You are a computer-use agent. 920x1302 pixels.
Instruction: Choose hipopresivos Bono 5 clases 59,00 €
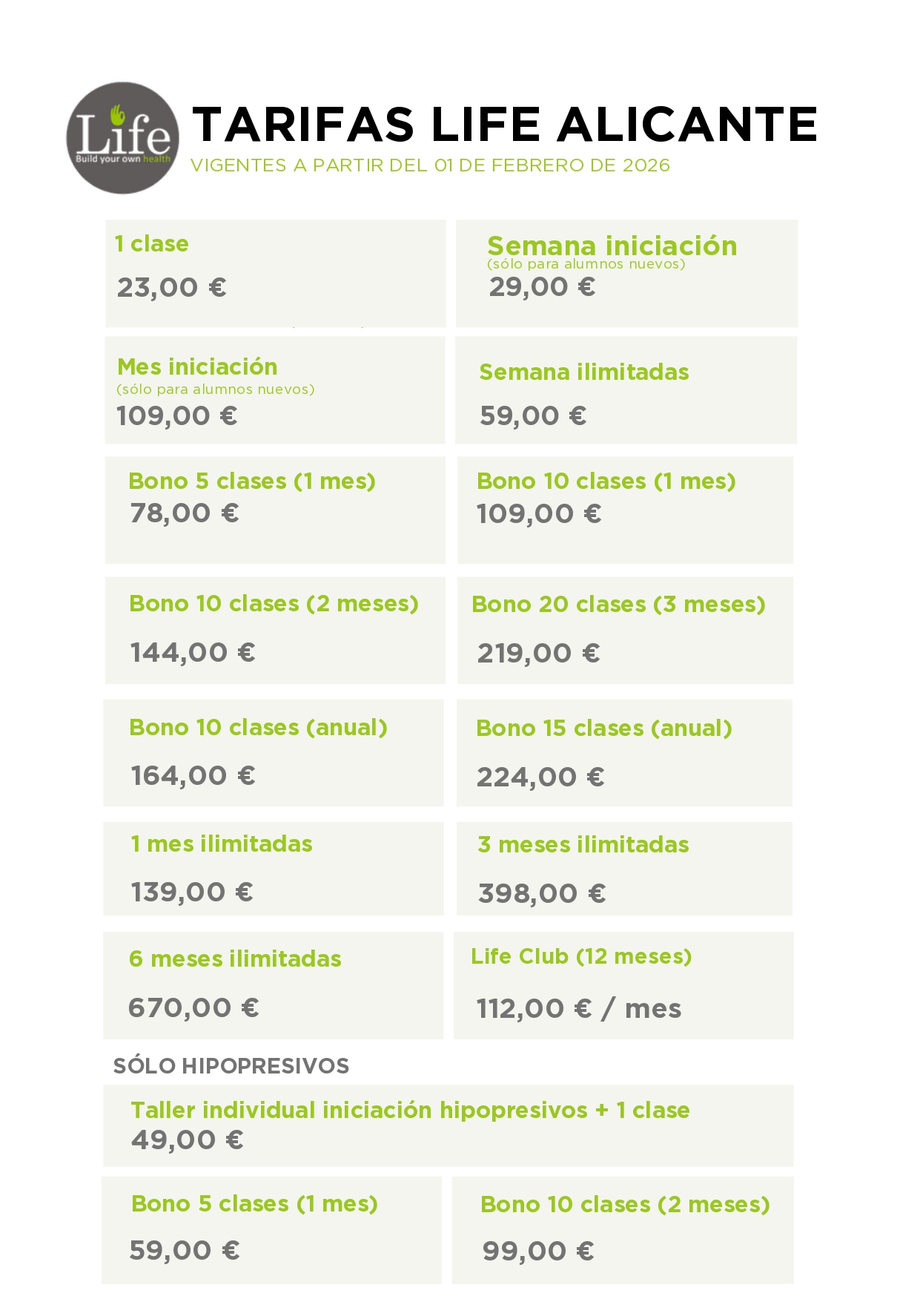(271, 1231)
